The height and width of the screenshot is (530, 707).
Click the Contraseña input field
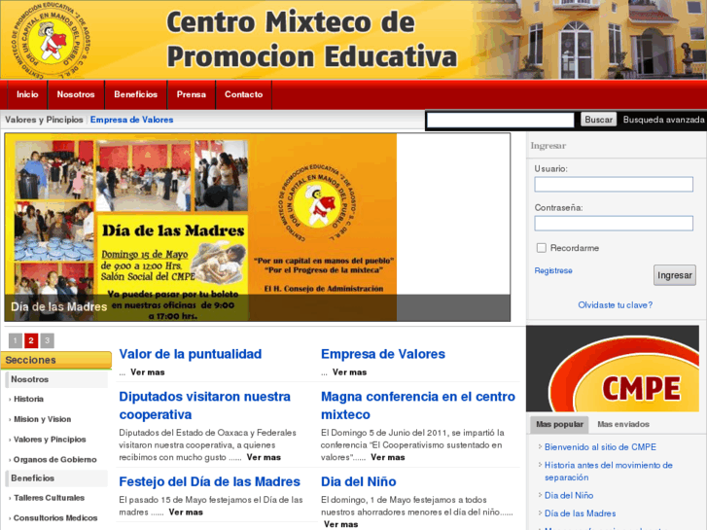pyautogui.click(x=614, y=224)
